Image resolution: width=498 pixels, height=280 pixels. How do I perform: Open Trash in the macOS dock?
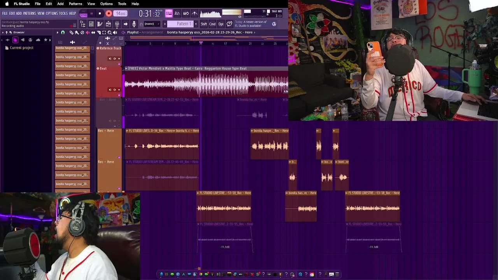pyautogui.click(x=337, y=274)
